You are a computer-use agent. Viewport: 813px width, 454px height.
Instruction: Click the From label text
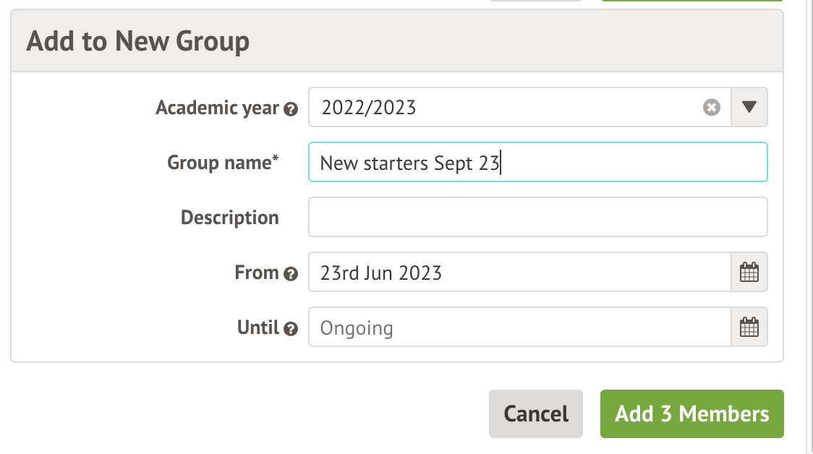coord(256,273)
